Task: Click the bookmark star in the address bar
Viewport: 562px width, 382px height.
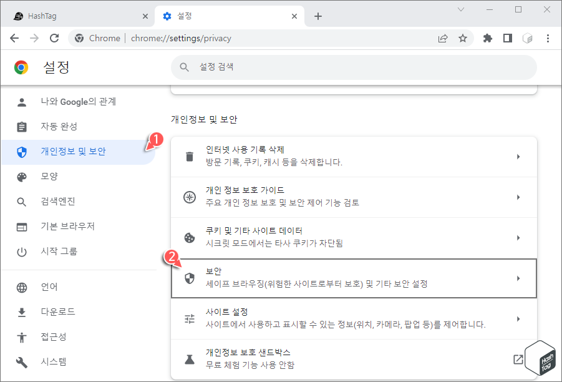Action: (463, 38)
